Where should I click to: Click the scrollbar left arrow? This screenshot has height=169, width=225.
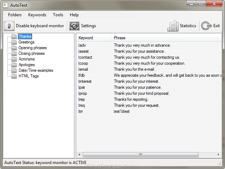79,155
